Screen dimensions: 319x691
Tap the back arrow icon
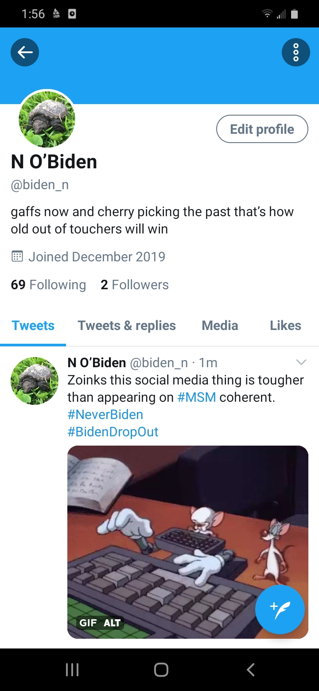(25, 52)
